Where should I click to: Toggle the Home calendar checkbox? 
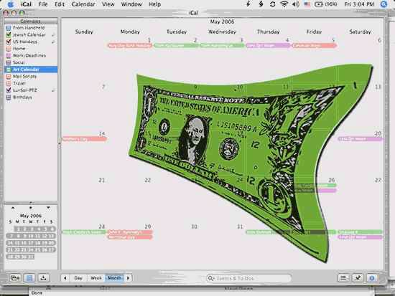tap(9, 49)
